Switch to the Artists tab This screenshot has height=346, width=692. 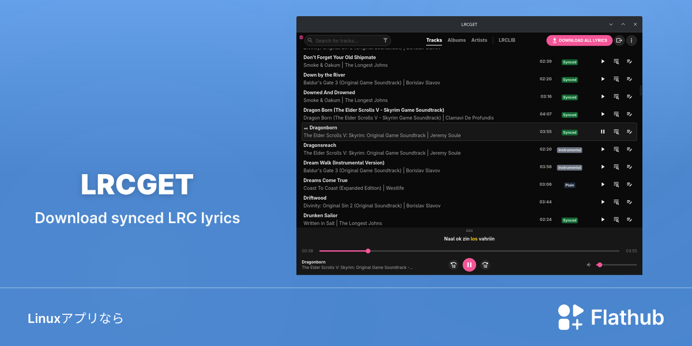click(479, 40)
